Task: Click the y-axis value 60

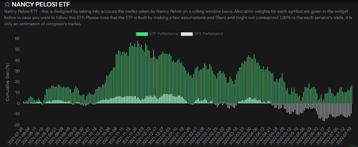Action: 17,39
